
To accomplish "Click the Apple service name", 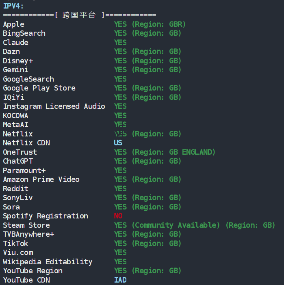I will 13,24.
